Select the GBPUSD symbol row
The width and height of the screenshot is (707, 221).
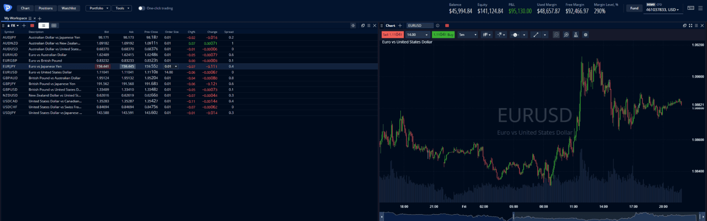(189, 90)
